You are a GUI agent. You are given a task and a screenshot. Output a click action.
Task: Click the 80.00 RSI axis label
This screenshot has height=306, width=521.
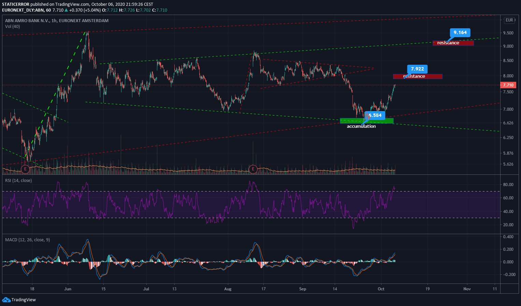tap(508, 185)
